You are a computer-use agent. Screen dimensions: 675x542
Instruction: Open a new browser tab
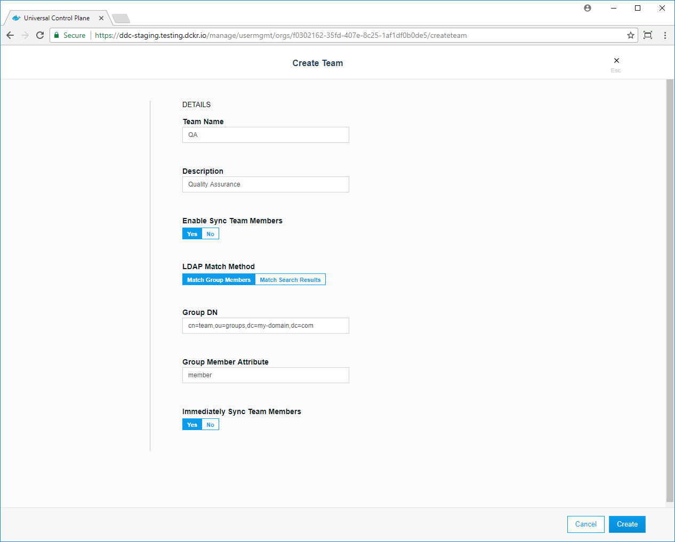121,19
